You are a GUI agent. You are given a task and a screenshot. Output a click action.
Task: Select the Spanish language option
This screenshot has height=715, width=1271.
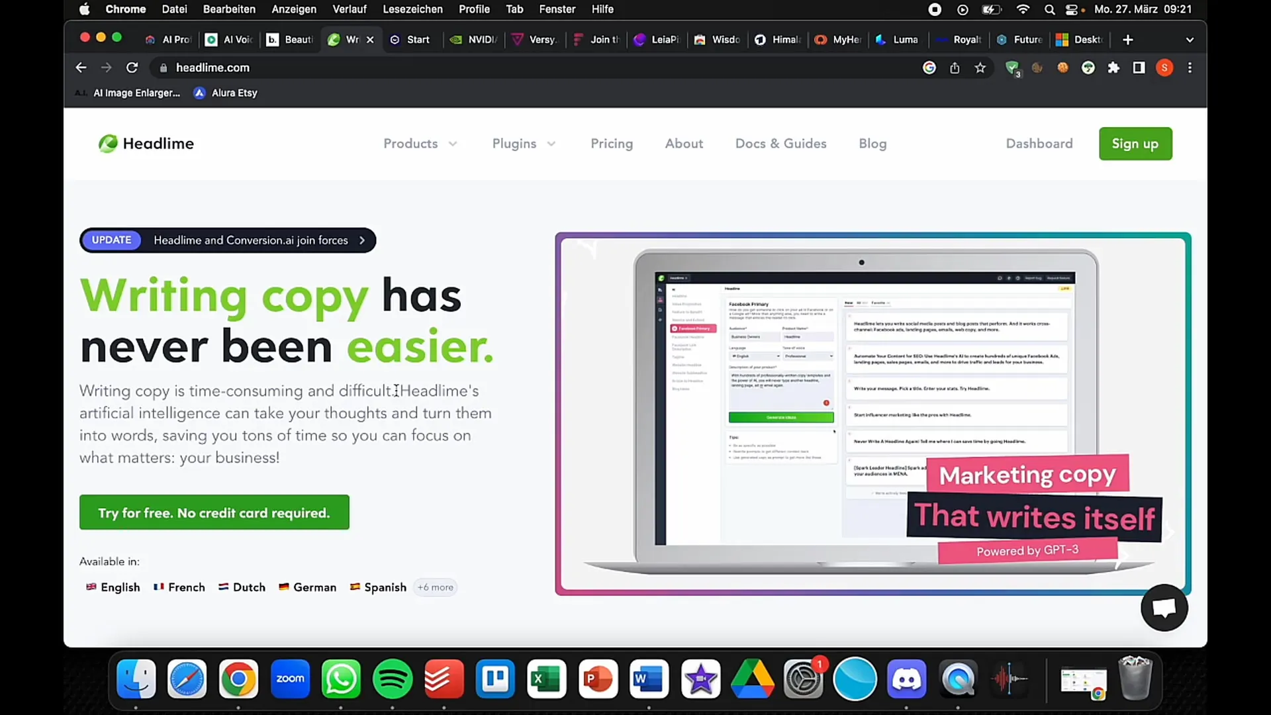point(378,587)
